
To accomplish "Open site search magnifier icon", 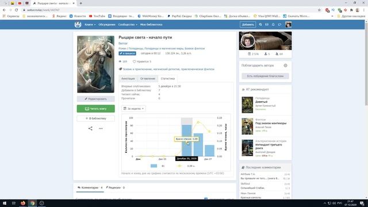I will [260, 24].
